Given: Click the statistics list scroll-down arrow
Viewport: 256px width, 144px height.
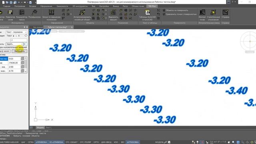Looking at the screenshot, I should (26, 72).
